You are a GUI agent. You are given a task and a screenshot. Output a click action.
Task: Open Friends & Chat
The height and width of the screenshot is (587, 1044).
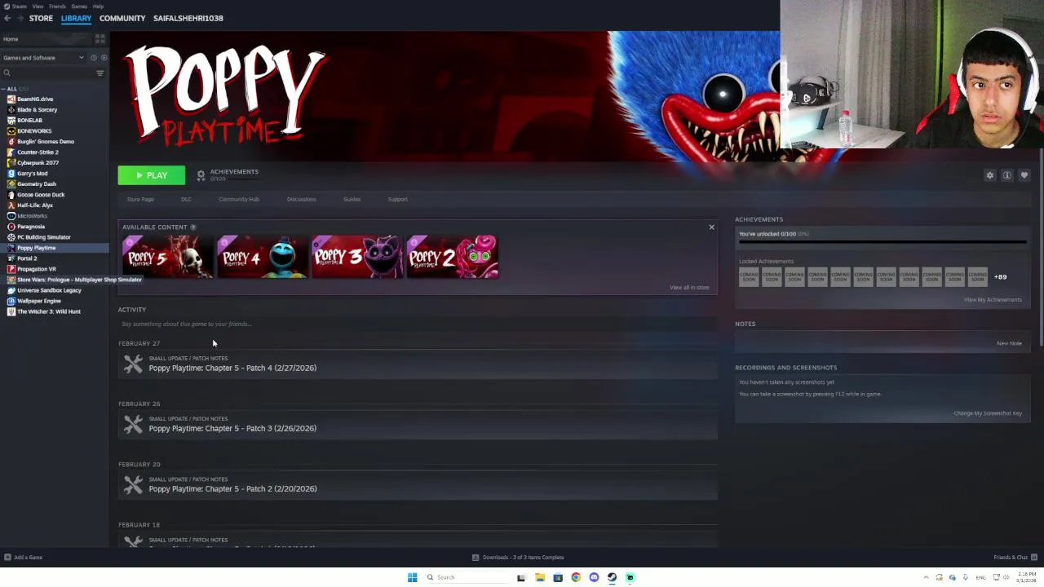tap(1015, 558)
